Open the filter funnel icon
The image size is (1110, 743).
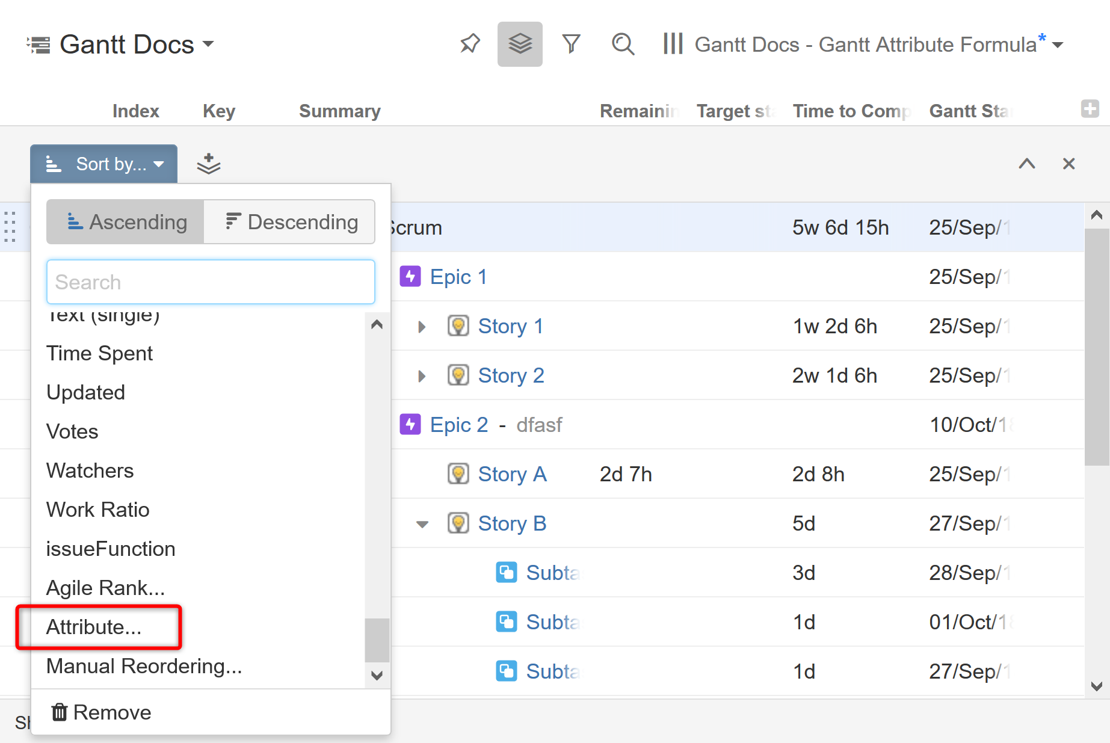pos(571,44)
